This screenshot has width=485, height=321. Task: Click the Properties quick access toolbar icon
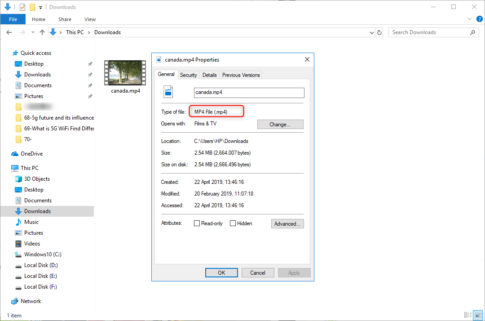point(22,7)
